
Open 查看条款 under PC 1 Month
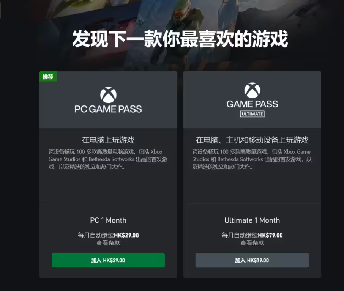108,243
